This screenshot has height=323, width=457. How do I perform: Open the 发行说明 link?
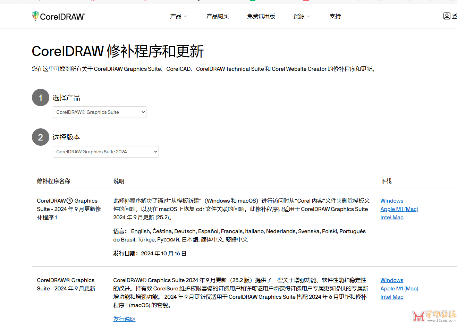pos(124,319)
